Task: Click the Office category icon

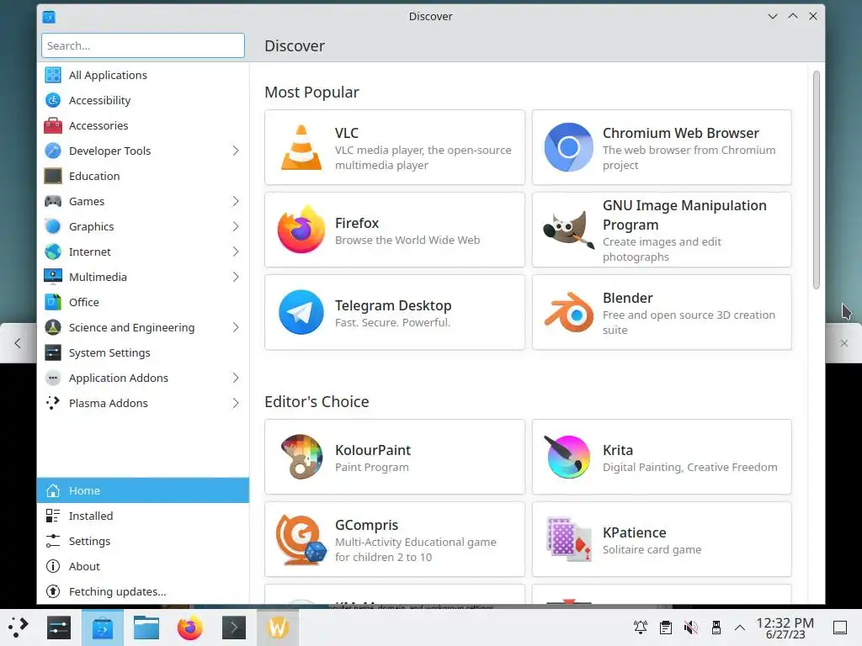Action: click(53, 302)
